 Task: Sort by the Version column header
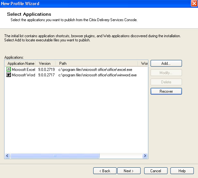(x=46, y=64)
